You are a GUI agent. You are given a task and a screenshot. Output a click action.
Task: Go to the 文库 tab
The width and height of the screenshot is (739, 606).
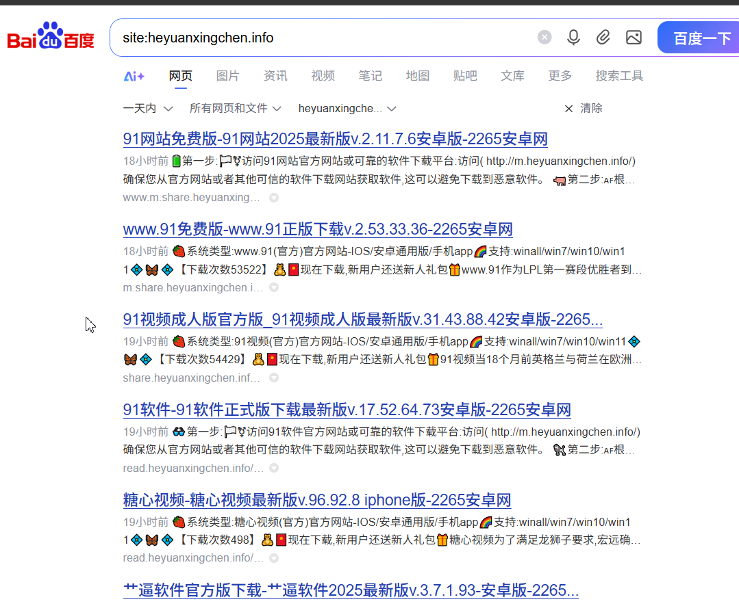click(512, 76)
